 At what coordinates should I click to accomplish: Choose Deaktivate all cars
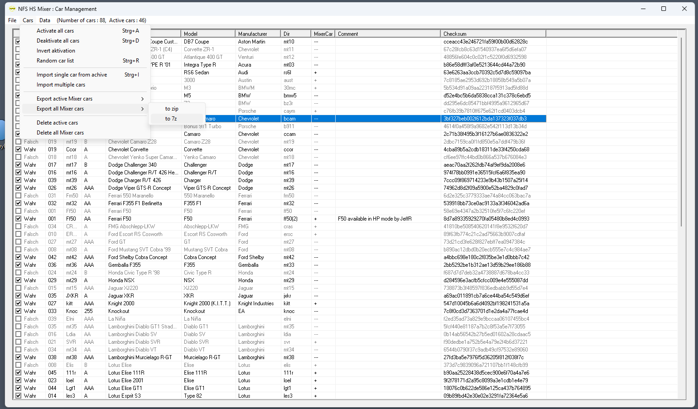point(86,41)
